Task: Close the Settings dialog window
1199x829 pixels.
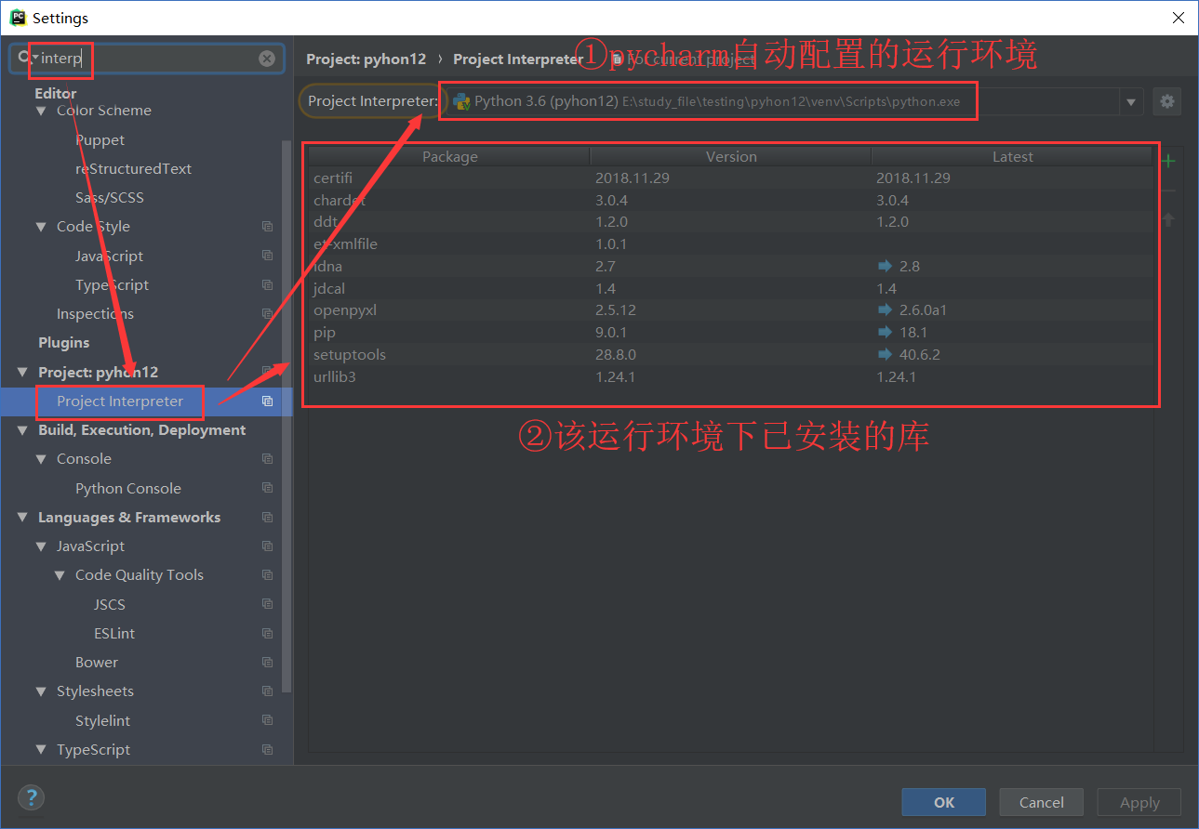Action: [x=1179, y=18]
